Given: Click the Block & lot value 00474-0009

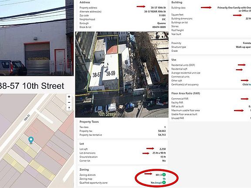Looking at the screenshot, I should click(x=159, y=27).
